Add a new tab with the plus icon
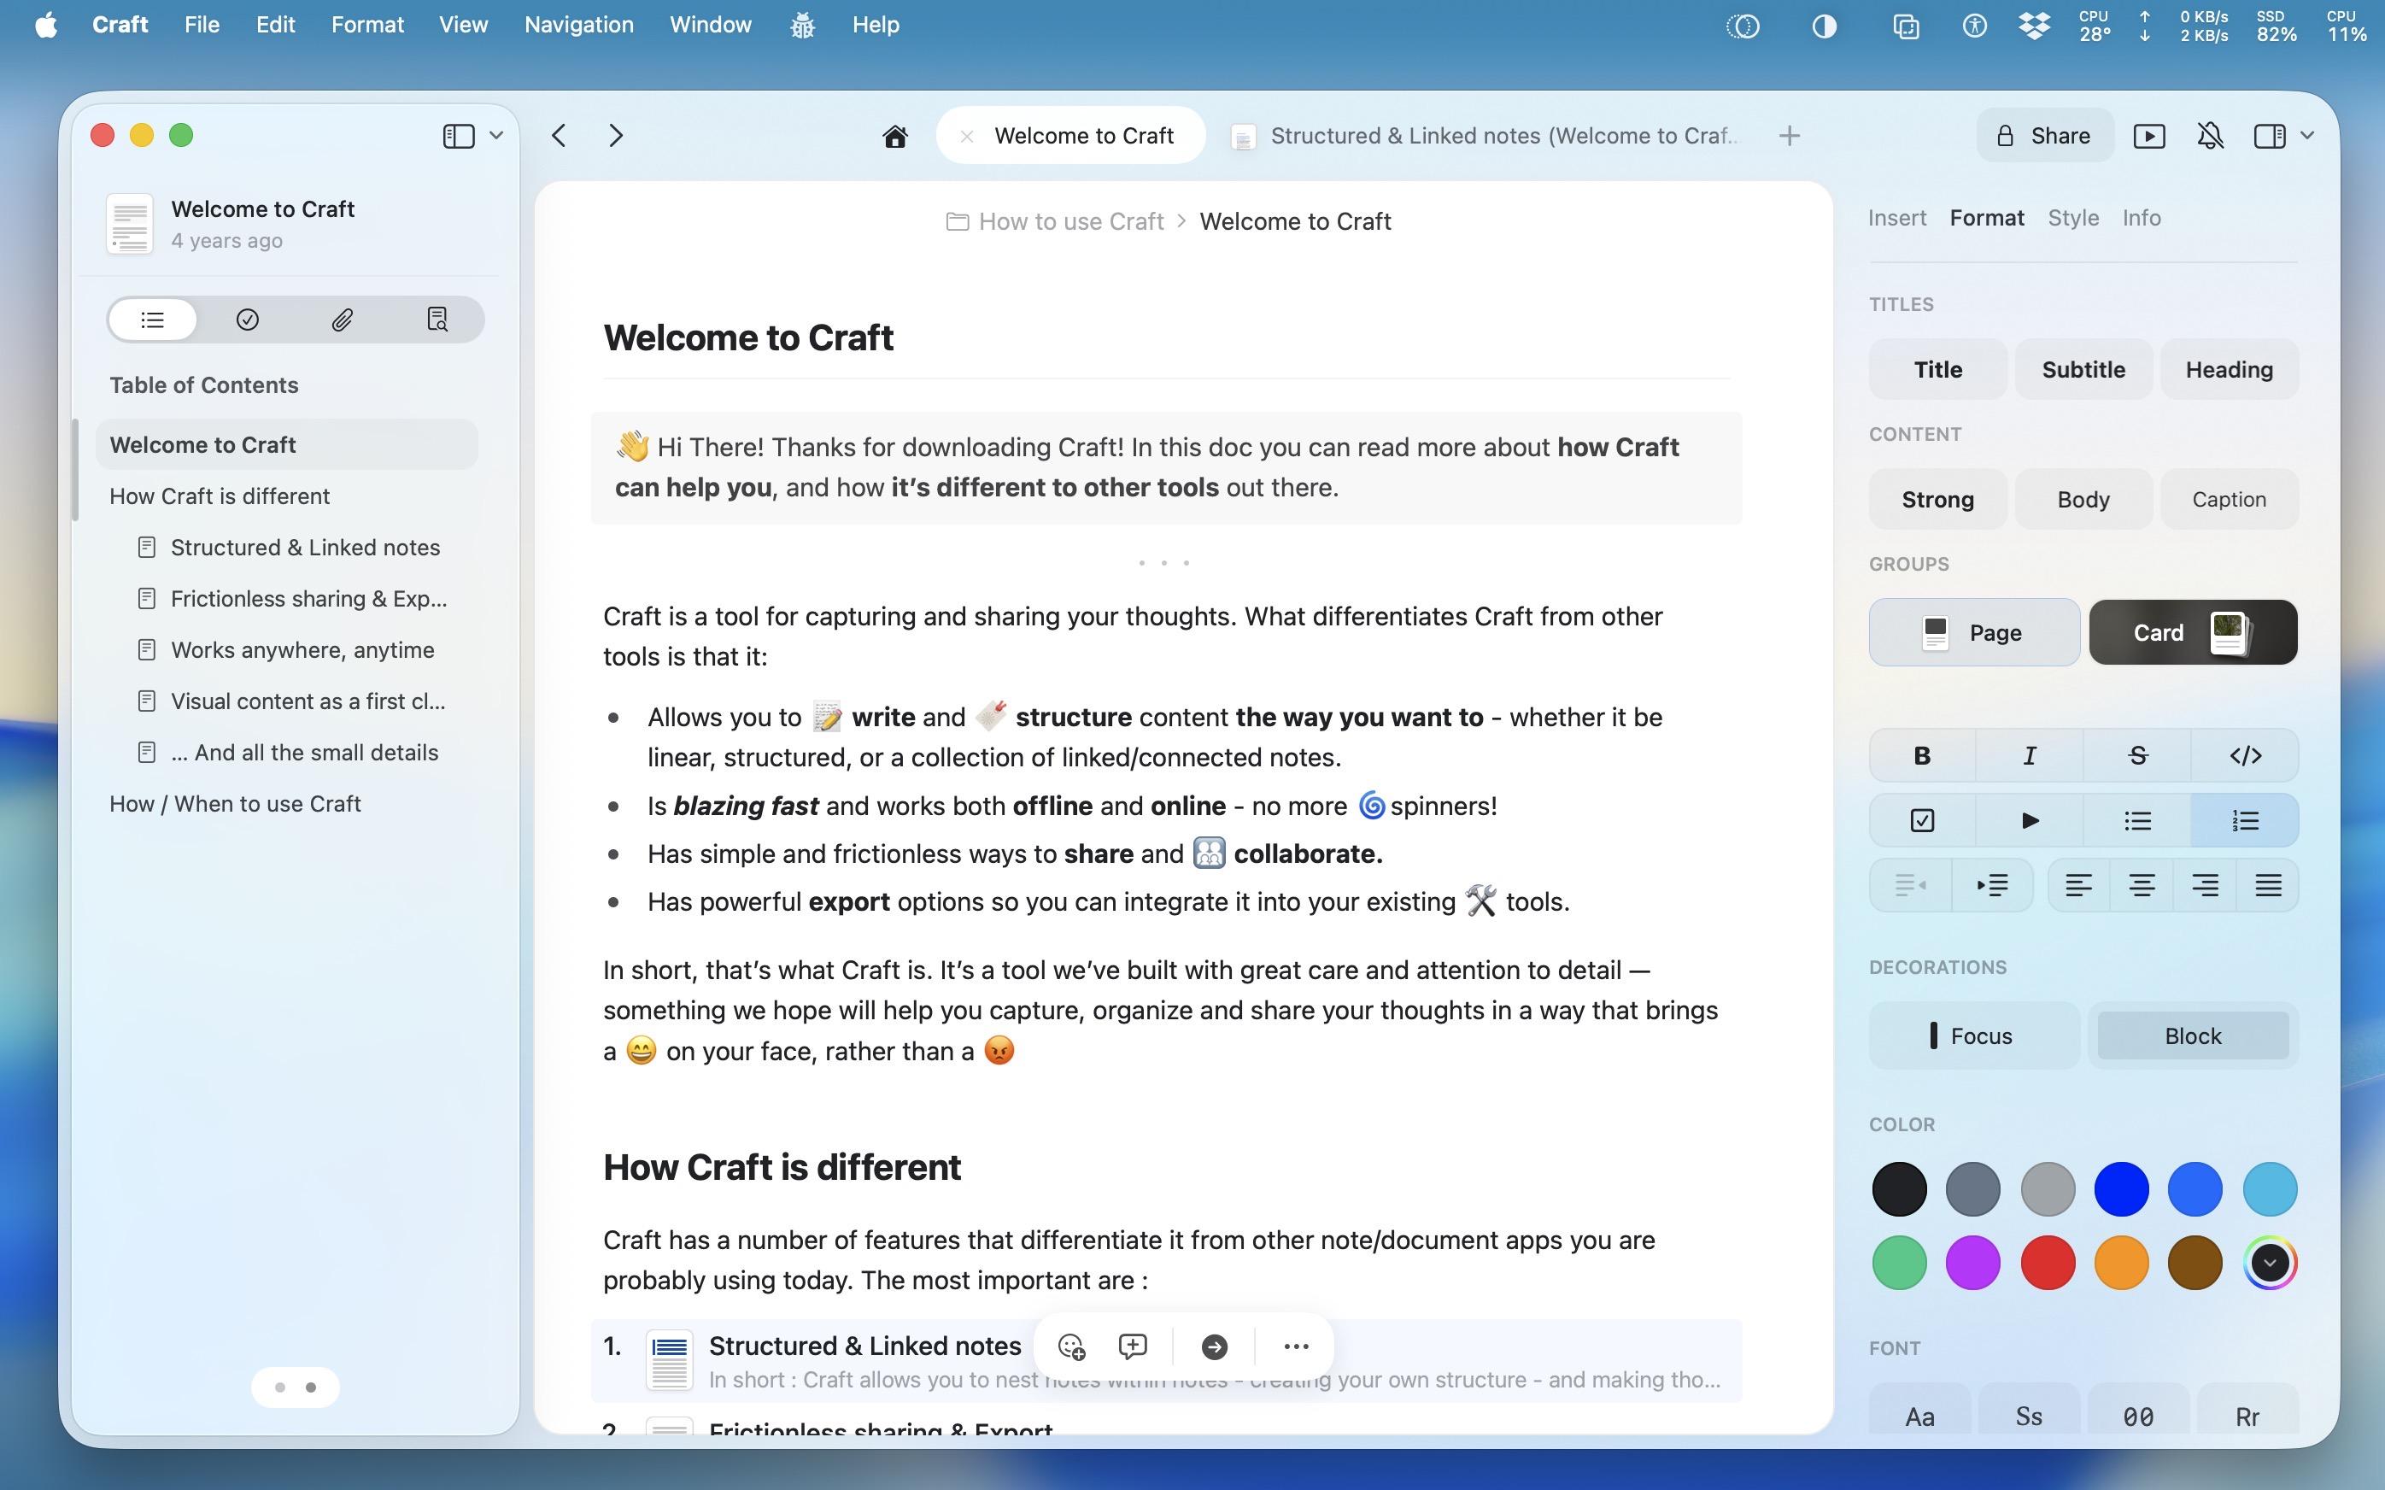Image resolution: width=2385 pixels, height=1490 pixels. (1789, 136)
